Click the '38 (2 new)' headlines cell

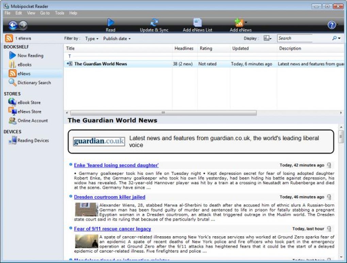pyautogui.click(x=183, y=64)
